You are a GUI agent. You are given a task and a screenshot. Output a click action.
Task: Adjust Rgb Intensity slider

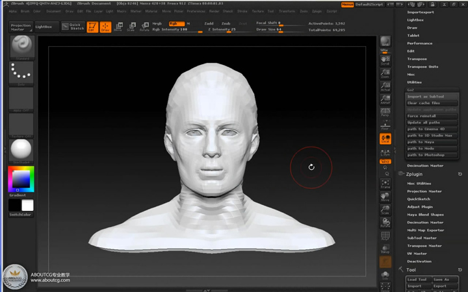pos(177,30)
